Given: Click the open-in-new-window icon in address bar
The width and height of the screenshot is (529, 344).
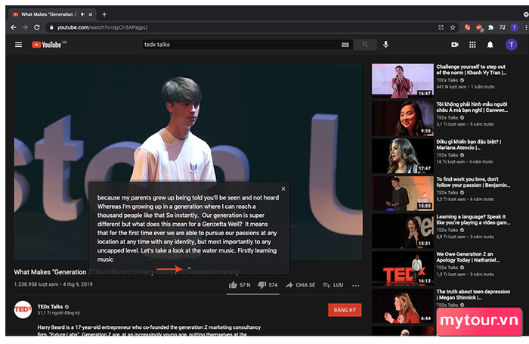Looking at the screenshot, I should 441,27.
